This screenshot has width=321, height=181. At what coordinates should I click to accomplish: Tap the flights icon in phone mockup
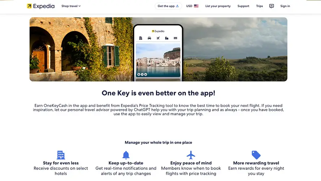tap(158, 38)
